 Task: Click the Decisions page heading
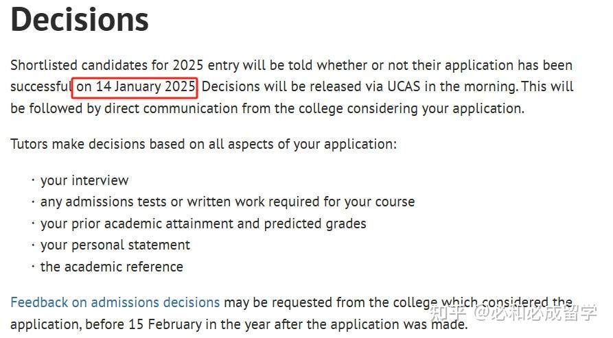click(80, 20)
